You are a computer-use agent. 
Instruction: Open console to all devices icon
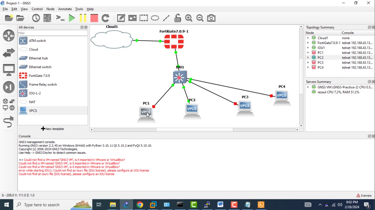coord(60,18)
